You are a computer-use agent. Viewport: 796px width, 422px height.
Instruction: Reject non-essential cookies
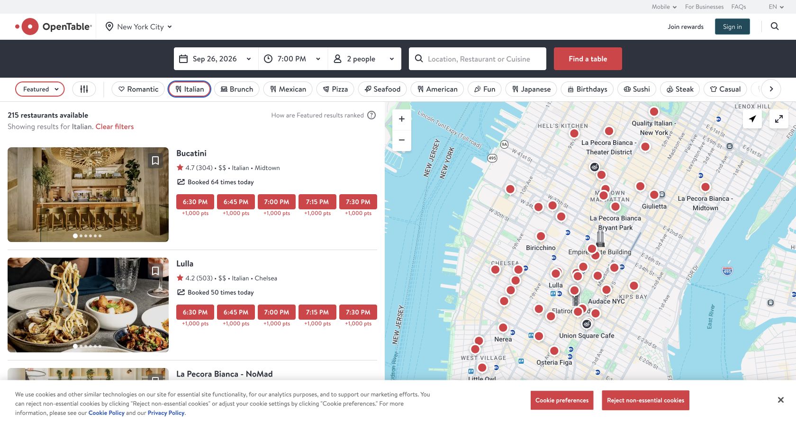tap(645, 400)
